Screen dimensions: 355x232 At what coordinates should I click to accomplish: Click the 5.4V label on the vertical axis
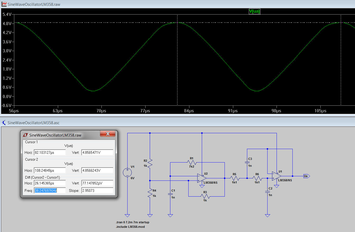(7, 15)
